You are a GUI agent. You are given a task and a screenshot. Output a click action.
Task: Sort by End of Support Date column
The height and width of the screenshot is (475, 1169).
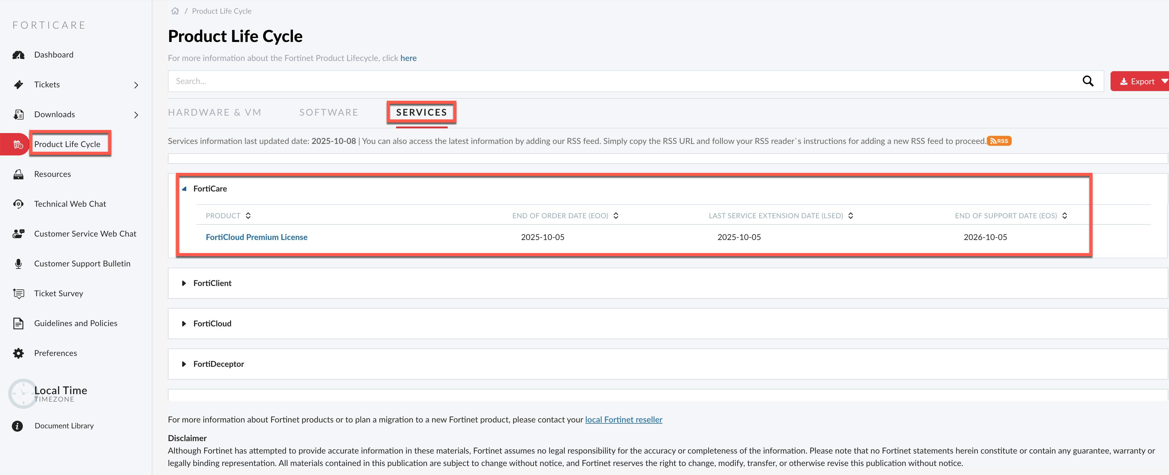(x=1064, y=216)
